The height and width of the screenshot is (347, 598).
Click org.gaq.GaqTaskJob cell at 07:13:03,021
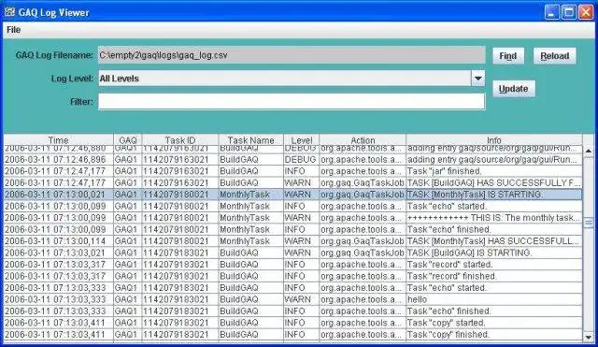coord(363,253)
